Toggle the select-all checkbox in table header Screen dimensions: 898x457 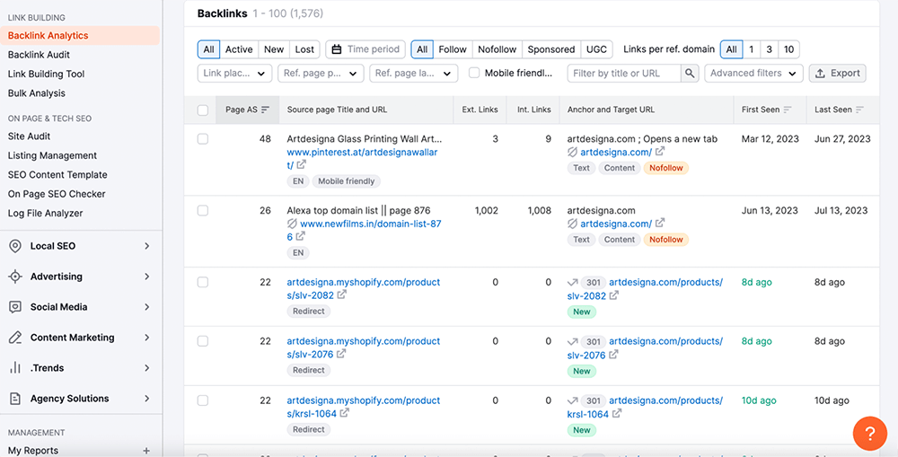pyautogui.click(x=203, y=110)
